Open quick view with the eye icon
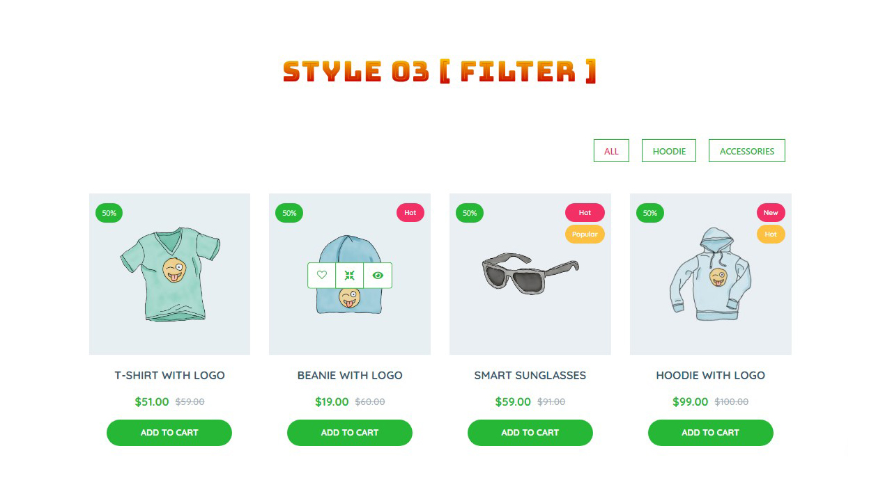This screenshot has width=892, height=501. (378, 276)
